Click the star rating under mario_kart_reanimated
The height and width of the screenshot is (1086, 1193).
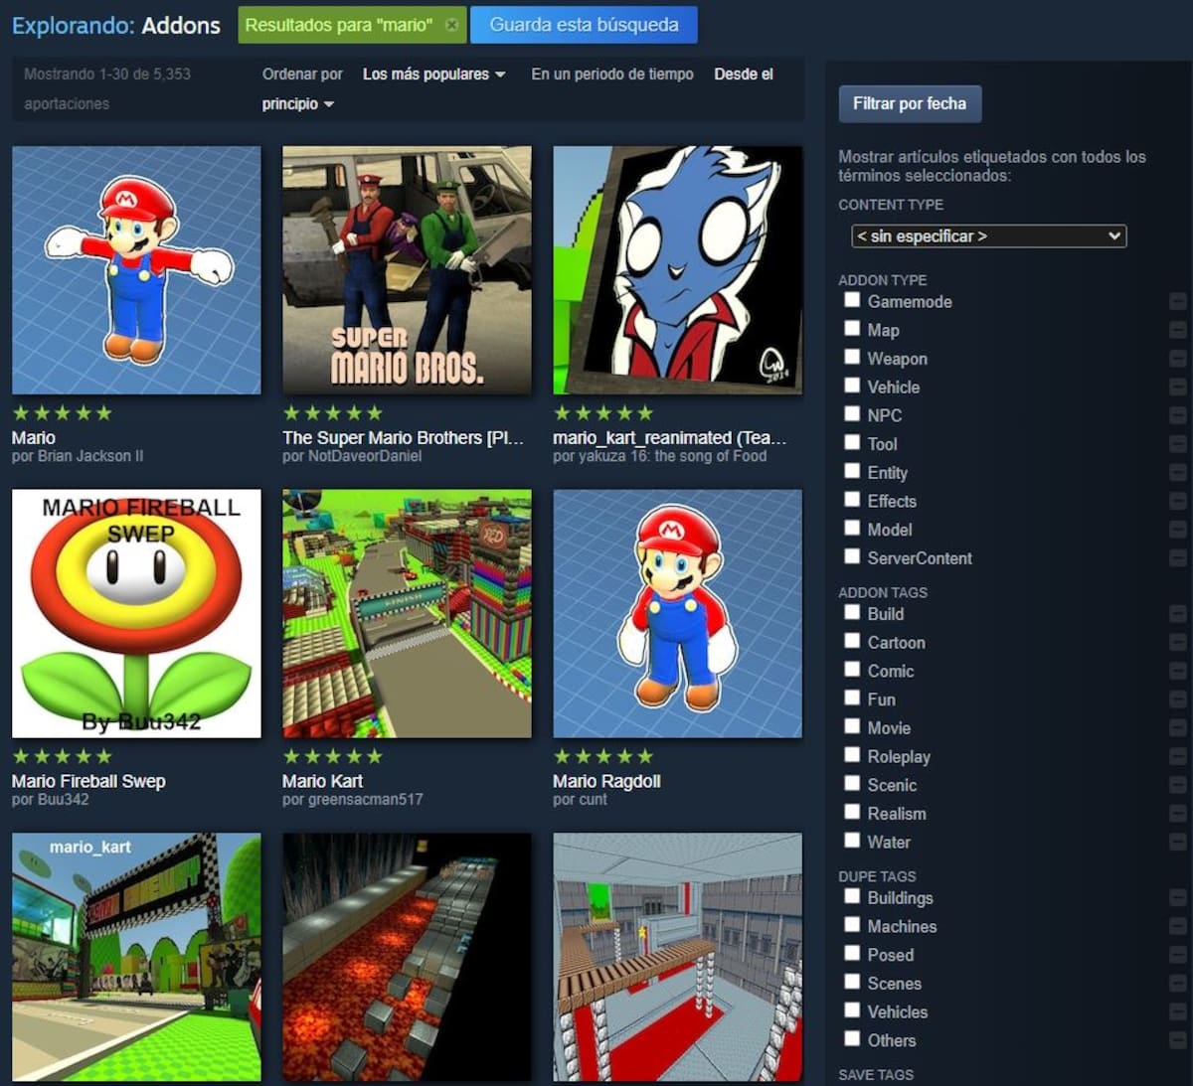click(603, 413)
